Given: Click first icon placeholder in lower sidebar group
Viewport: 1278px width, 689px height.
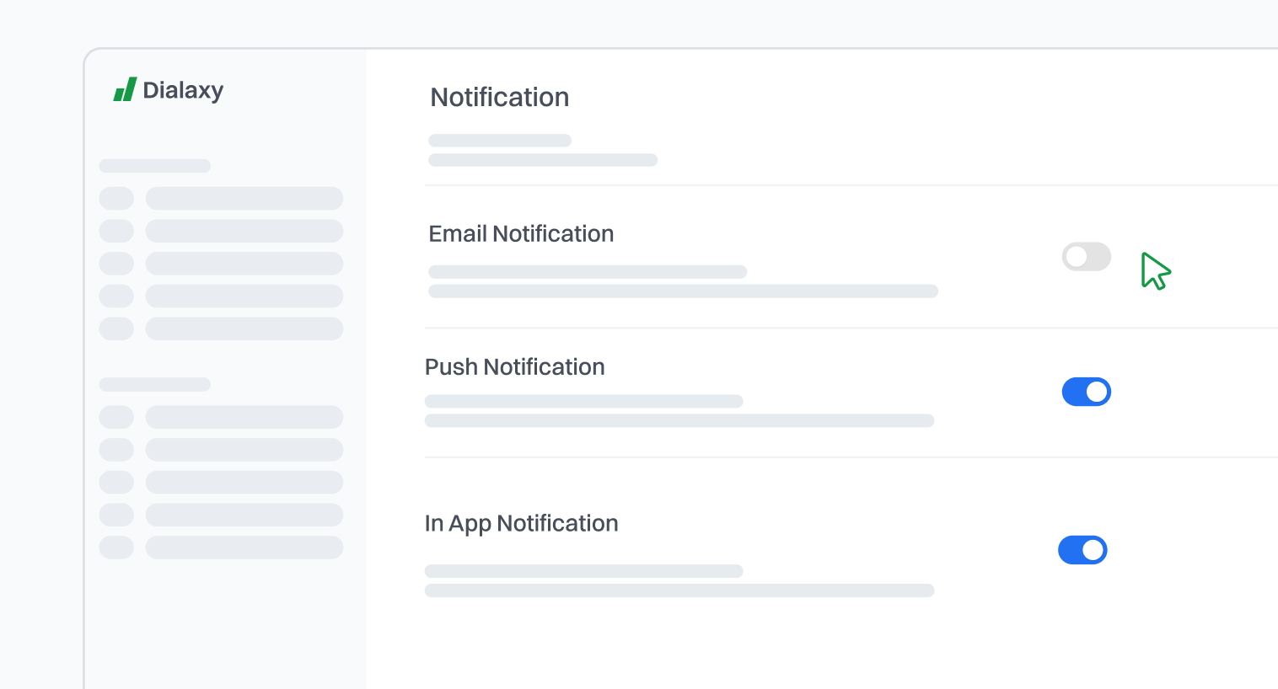Looking at the screenshot, I should pos(116,417).
